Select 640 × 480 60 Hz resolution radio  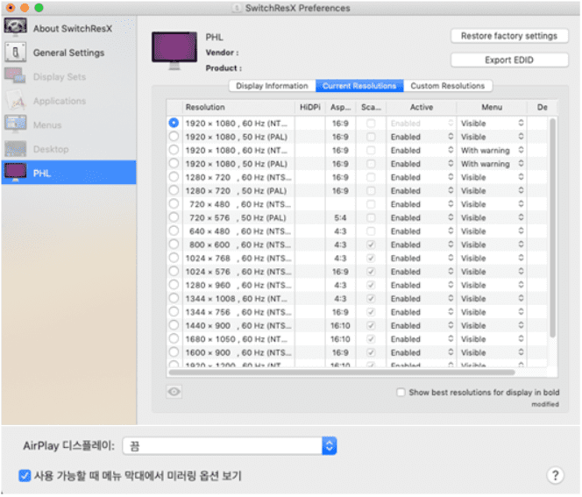coord(174,231)
